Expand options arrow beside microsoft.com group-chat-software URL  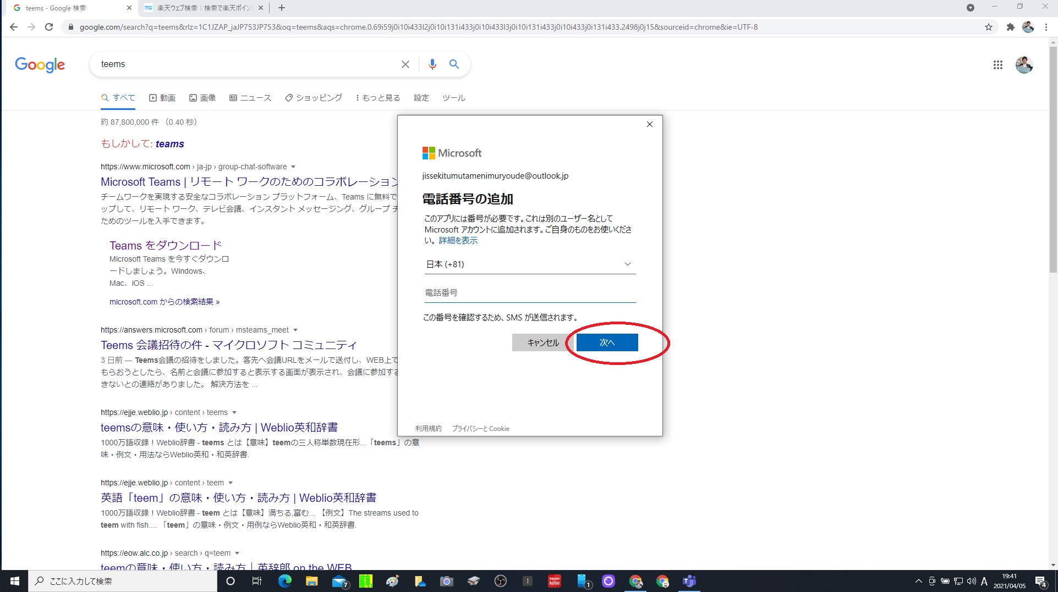pos(293,167)
